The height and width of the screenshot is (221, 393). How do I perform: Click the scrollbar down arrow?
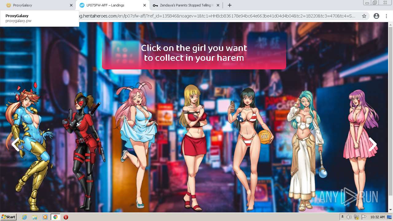391,210
